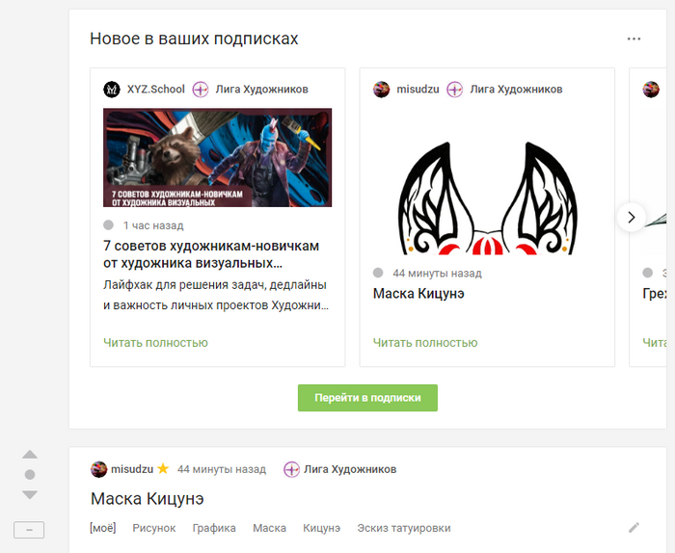Downvote the Маска Кицунэ post
675x553 pixels.
tap(30, 494)
